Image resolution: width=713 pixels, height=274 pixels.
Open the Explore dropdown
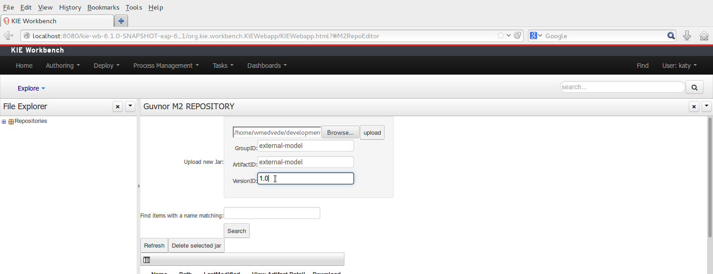click(31, 88)
